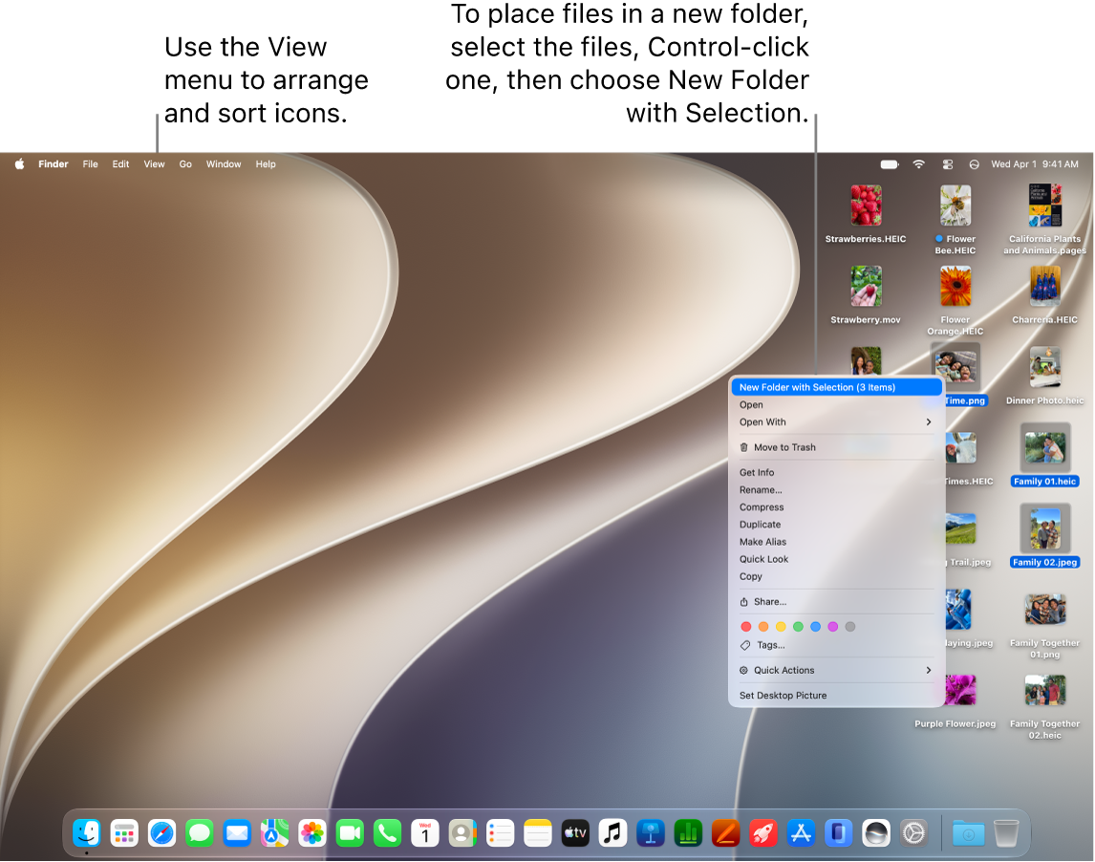Image resolution: width=1095 pixels, height=862 pixels.
Task: Open System Settings in the Dock
Action: click(913, 832)
